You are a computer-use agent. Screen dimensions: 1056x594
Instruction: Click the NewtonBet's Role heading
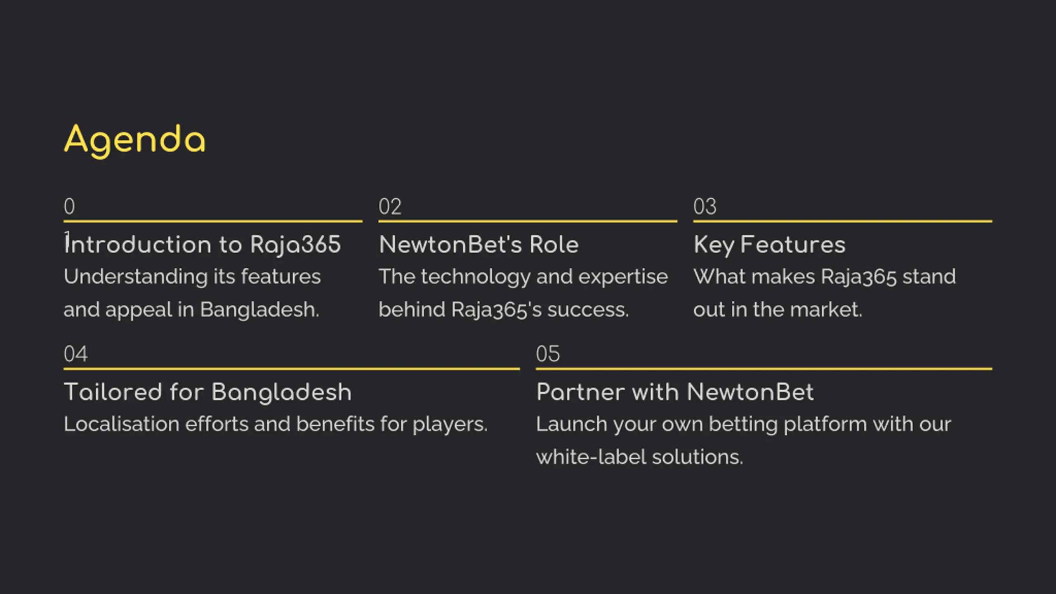(x=478, y=244)
